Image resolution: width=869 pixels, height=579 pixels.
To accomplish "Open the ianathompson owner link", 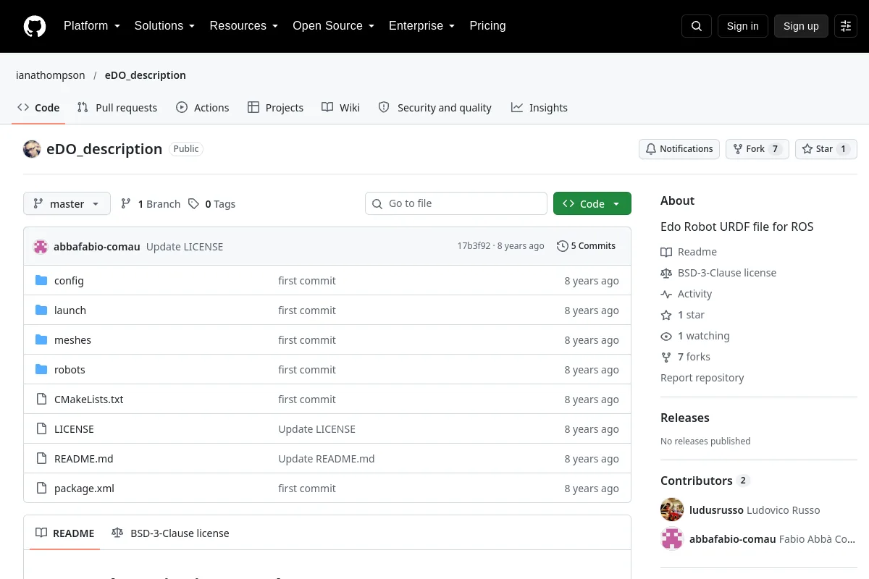I will (51, 75).
